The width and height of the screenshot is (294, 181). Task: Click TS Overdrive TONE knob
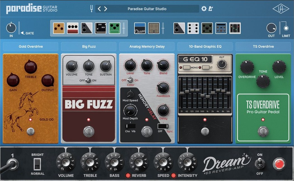[263, 81]
